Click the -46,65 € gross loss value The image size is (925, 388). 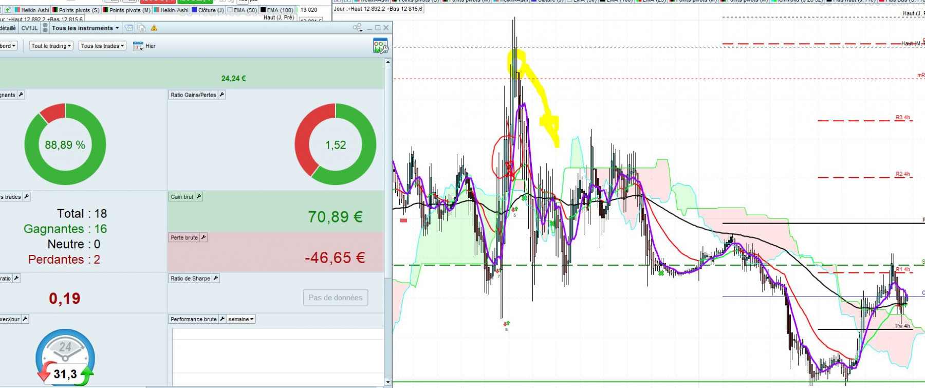click(335, 257)
